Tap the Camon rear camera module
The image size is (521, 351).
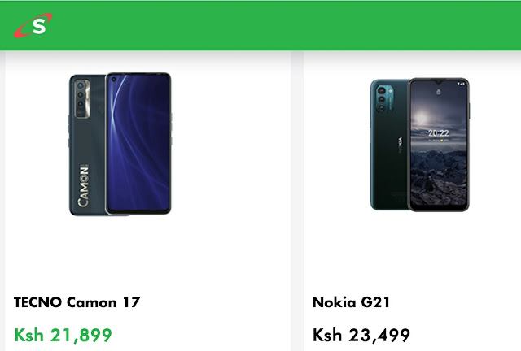[x=82, y=99]
